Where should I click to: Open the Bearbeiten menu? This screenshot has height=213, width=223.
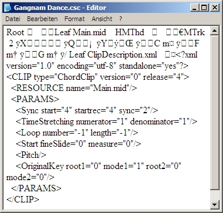coord(42,19)
